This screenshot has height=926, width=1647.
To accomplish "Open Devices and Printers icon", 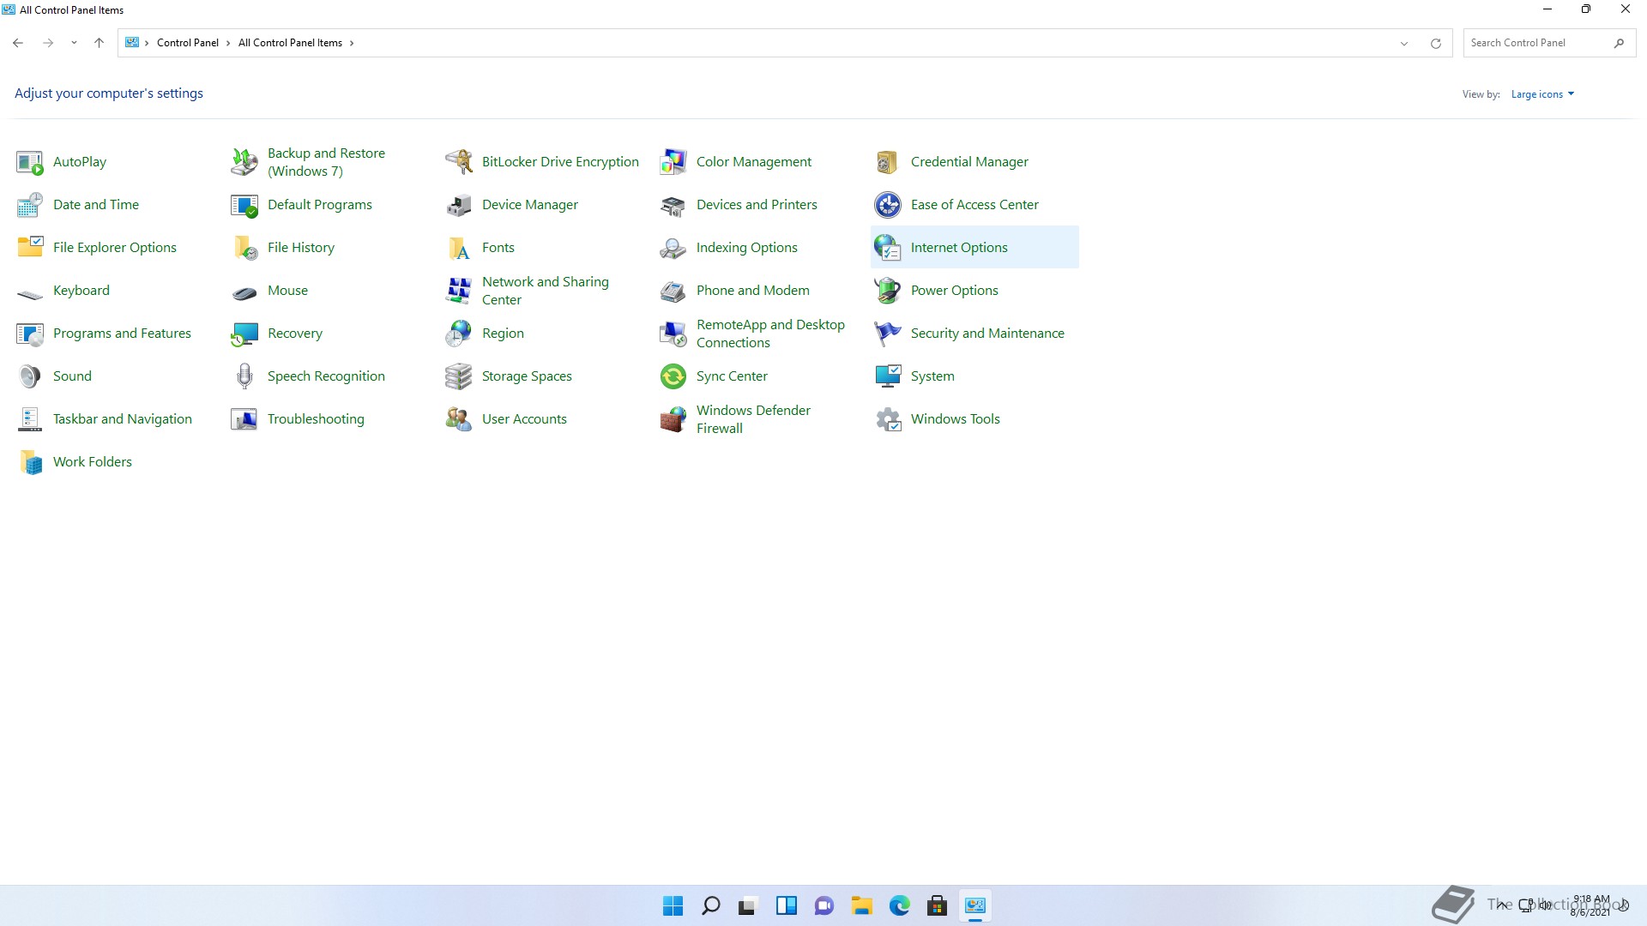I will pos(673,205).
